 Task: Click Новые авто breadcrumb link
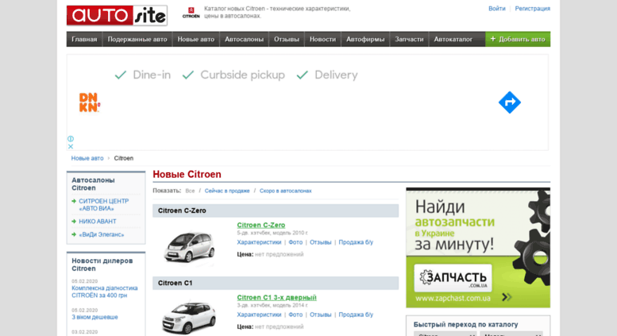87,158
